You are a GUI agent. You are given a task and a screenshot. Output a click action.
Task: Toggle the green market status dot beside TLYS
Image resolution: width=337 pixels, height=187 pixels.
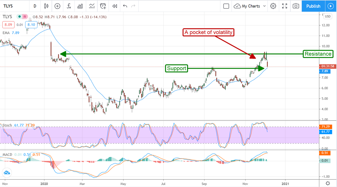click(19, 17)
